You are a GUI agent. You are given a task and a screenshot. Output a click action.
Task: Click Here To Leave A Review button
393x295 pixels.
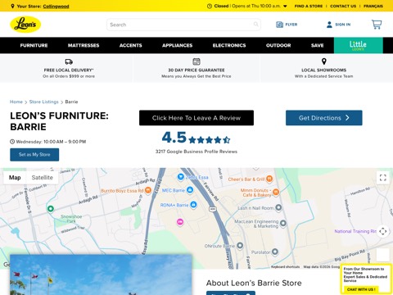tap(196, 118)
